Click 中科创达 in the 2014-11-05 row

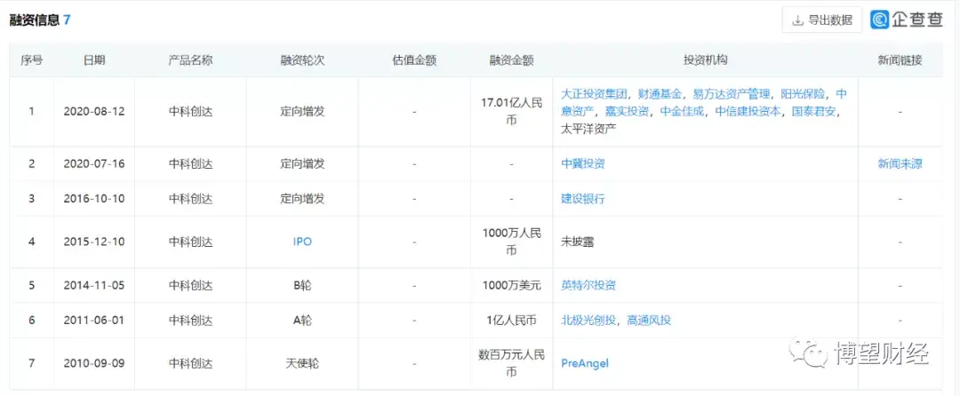190,285
